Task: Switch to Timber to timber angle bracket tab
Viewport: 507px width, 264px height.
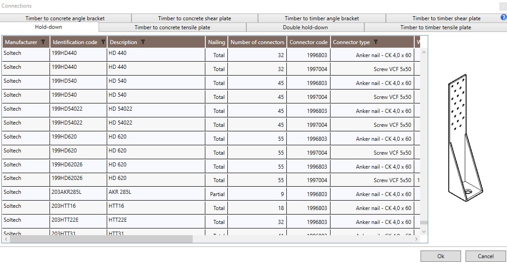Action: point(322,18)
